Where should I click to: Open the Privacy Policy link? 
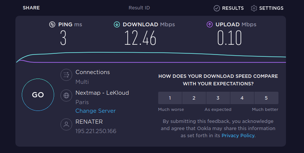pos(238,136)
